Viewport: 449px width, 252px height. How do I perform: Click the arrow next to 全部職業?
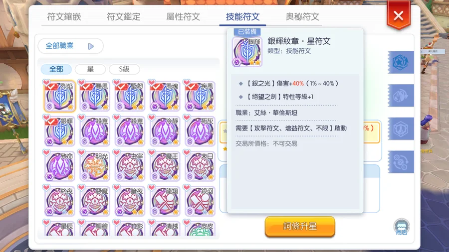click(91, 46)
